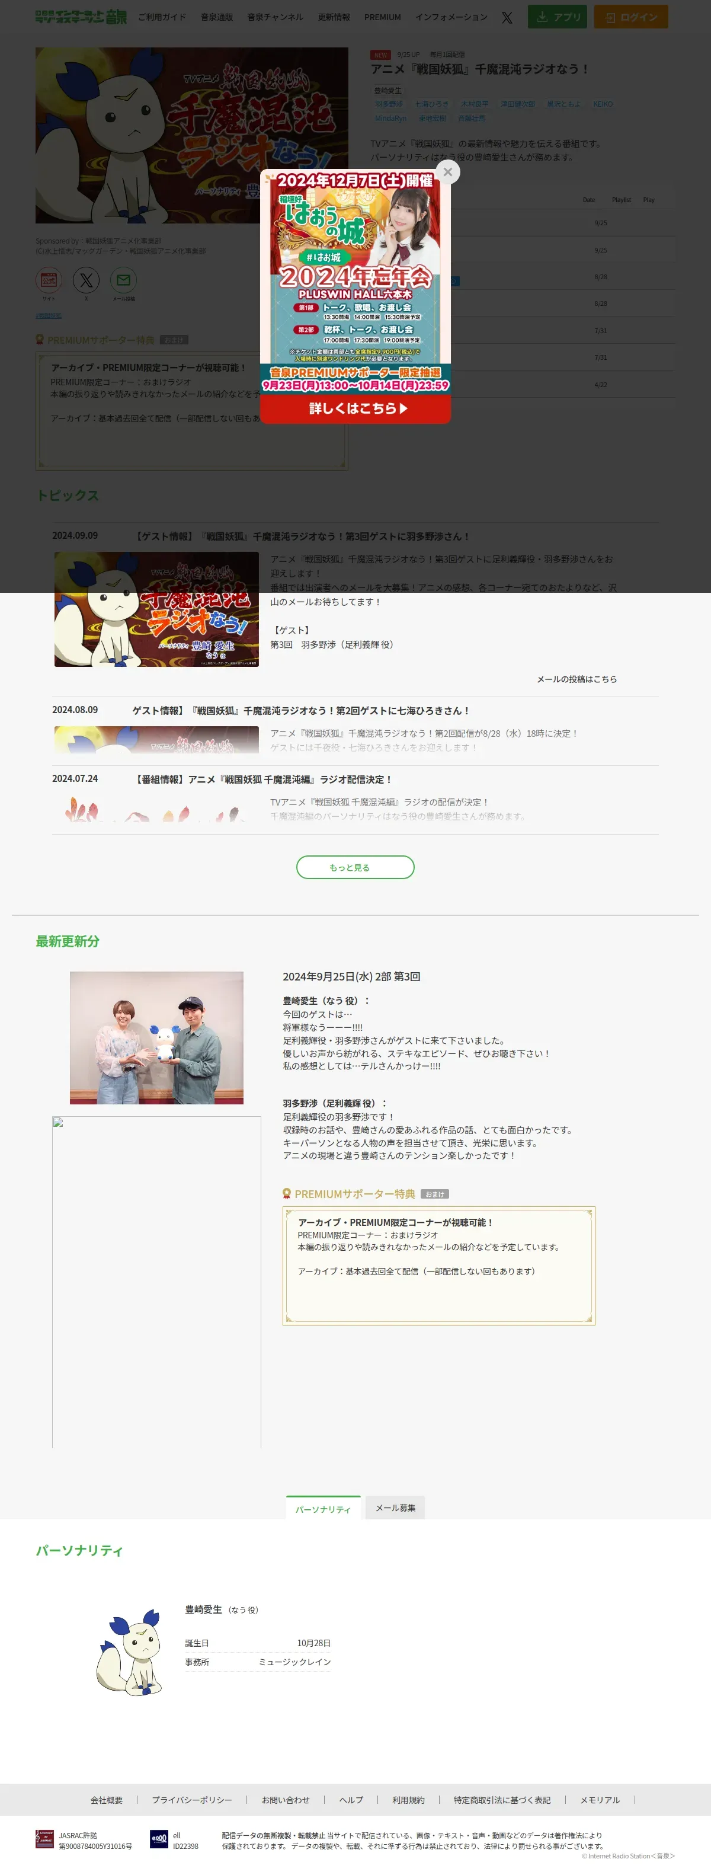This screenshot has width=711, height=1875.
Task: Switch to the パーソナリティ tab
Action: pos(323,1507)
